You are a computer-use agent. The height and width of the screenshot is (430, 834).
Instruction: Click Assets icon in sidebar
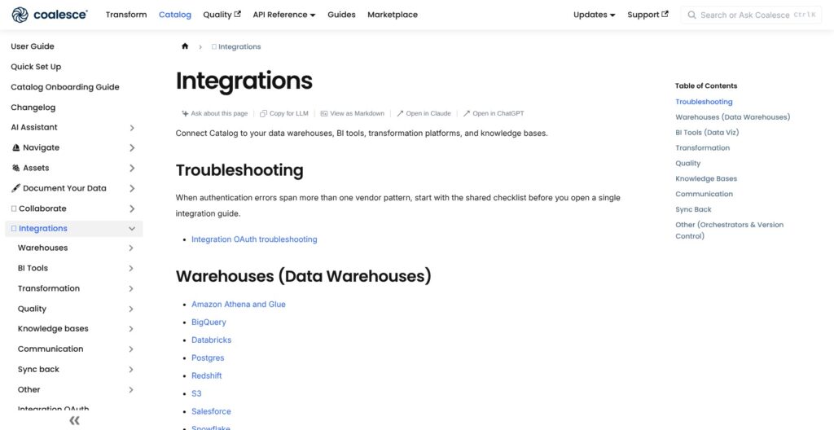point(15,168)
